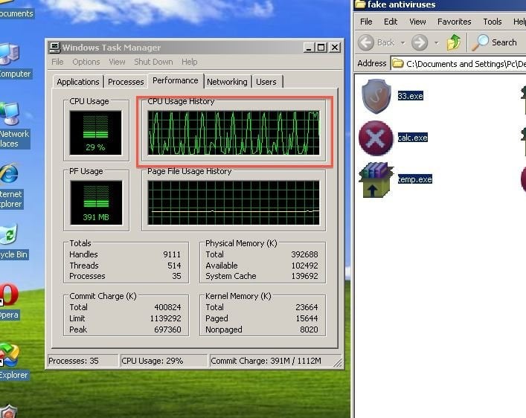
Task: Select the temp.exe archive icon
Action: click(376, 180)
